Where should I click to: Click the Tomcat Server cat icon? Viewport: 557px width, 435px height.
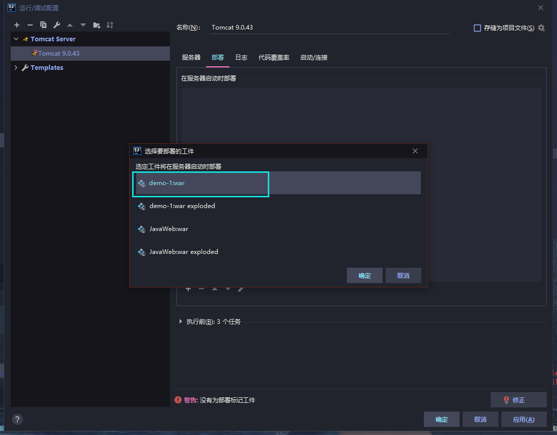25,39
